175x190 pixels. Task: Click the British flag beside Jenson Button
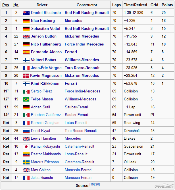(26, 36)
